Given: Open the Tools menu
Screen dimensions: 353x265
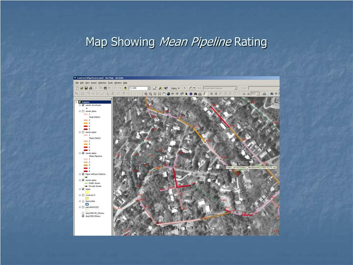Looking at the screenshot, I should [x=110, y=83].
